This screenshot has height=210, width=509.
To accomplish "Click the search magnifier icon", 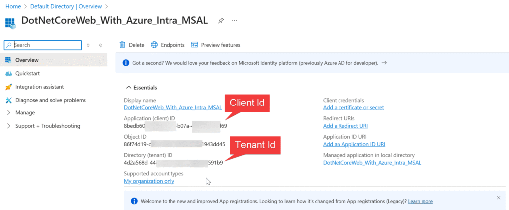I will coord(9,45).
